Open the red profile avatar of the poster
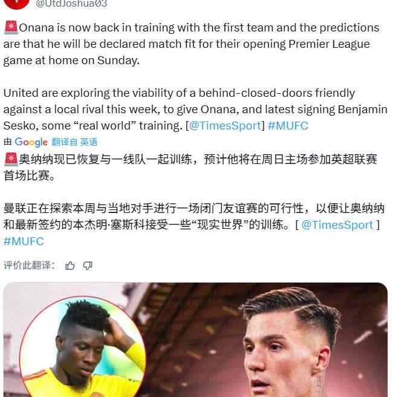This screenshot has height=397, width=393. (16, 4)
